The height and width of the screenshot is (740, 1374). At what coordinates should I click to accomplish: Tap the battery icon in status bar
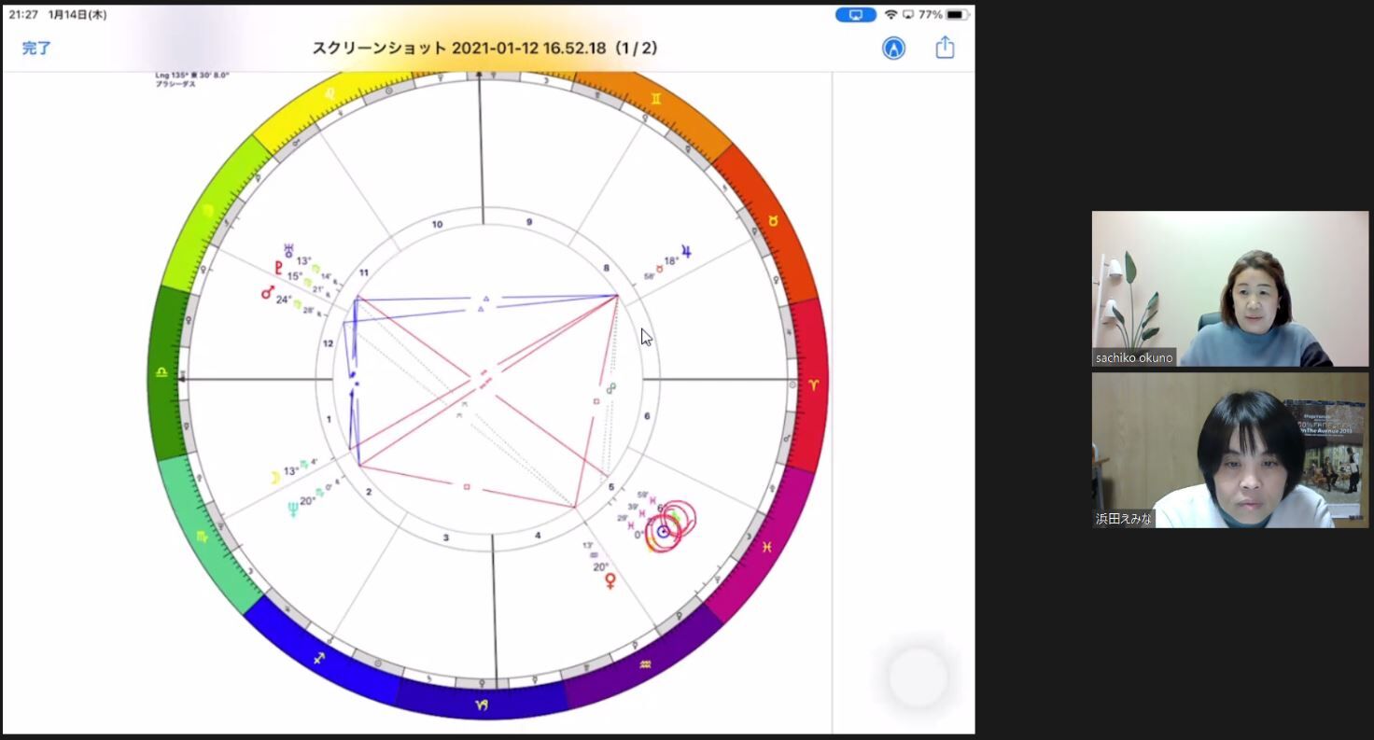958,15
